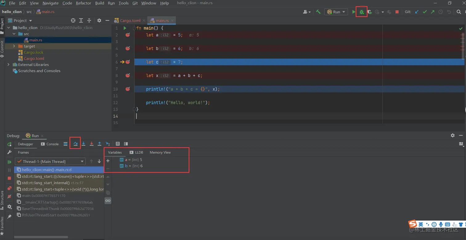Build the project with the hammer icon
Viewport: 466px width, 240px height.
coord(318,12)
